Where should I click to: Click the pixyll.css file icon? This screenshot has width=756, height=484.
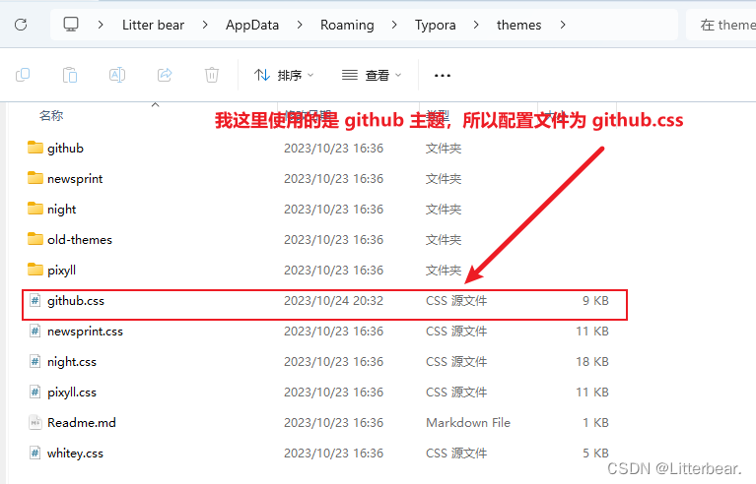35,393
